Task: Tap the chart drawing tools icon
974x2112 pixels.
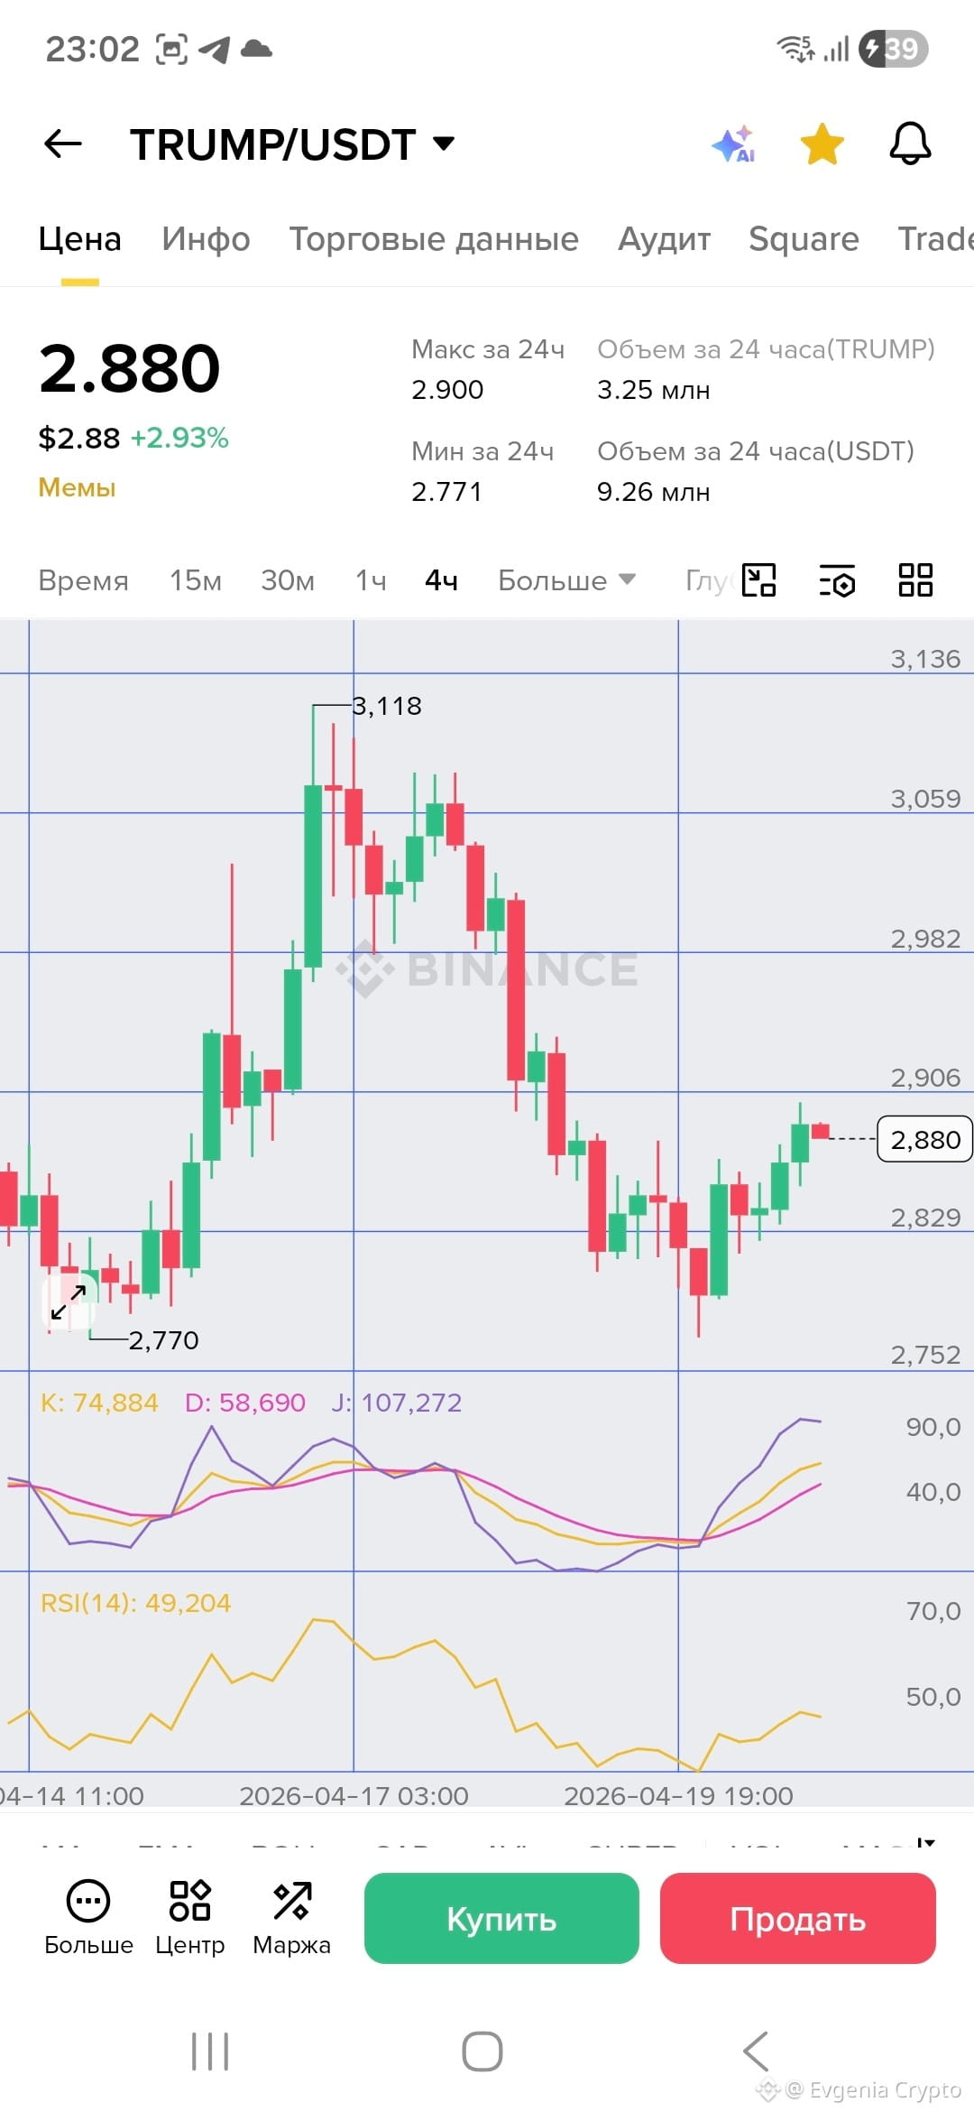Action: click(x=758, y=580)
